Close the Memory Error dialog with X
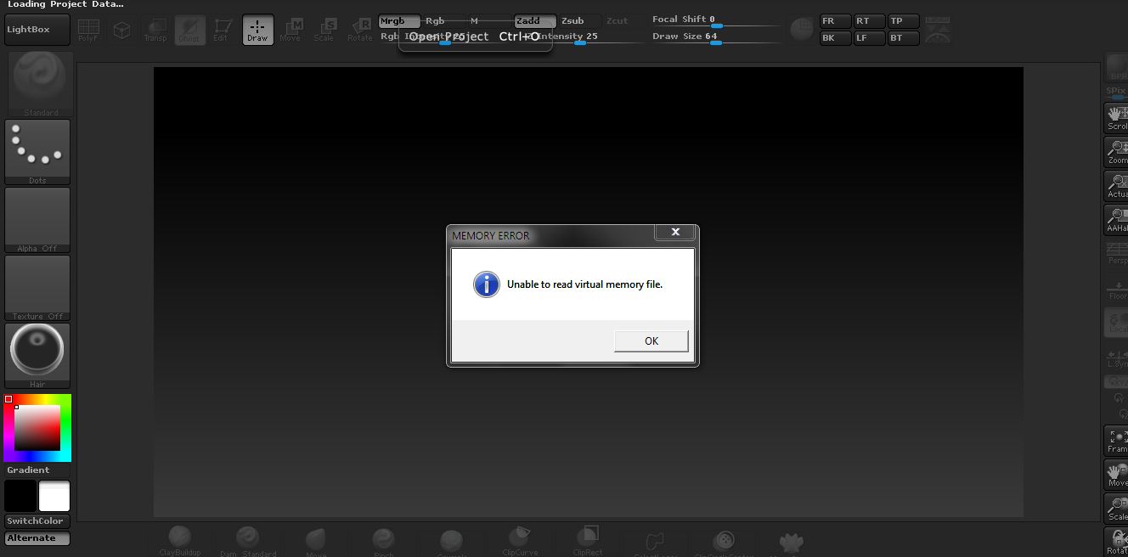1128x557 pixels. [676, 232]
